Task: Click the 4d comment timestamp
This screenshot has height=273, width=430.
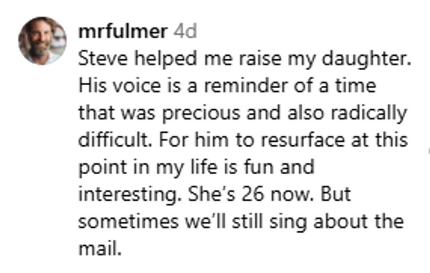Action: (x=185, y=32)
